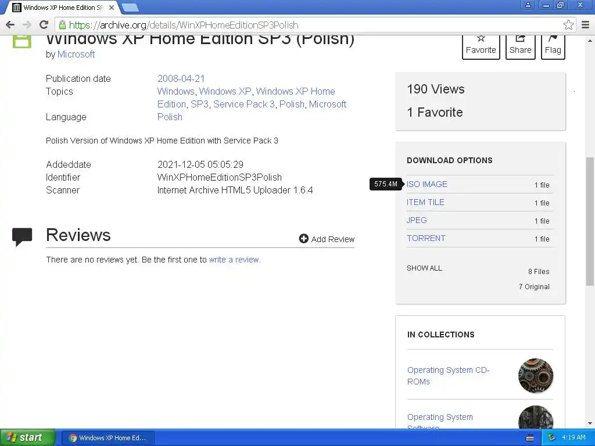Click the 8 Files text
The image size is (595, 446).
[x=539, y=272]
